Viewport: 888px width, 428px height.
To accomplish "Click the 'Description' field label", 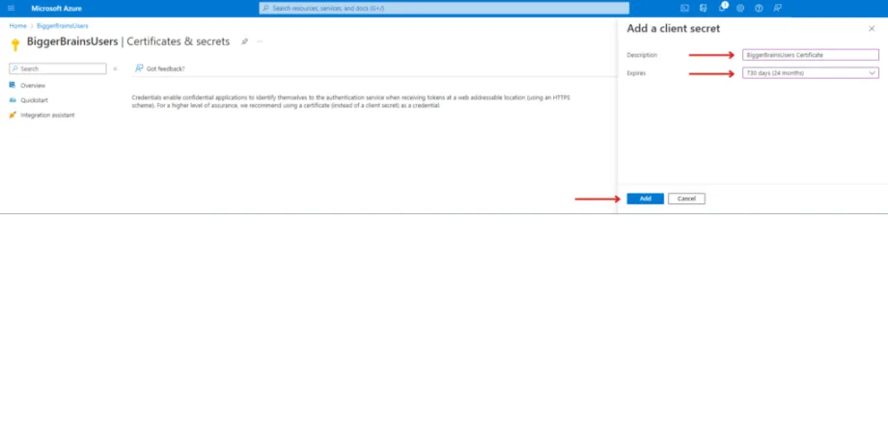I will (x=642, y=55).
